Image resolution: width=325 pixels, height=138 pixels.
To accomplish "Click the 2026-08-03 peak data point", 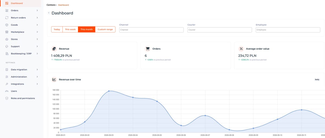I will (109, 91).
